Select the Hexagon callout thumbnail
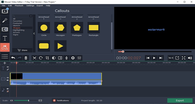 (60, 28)
